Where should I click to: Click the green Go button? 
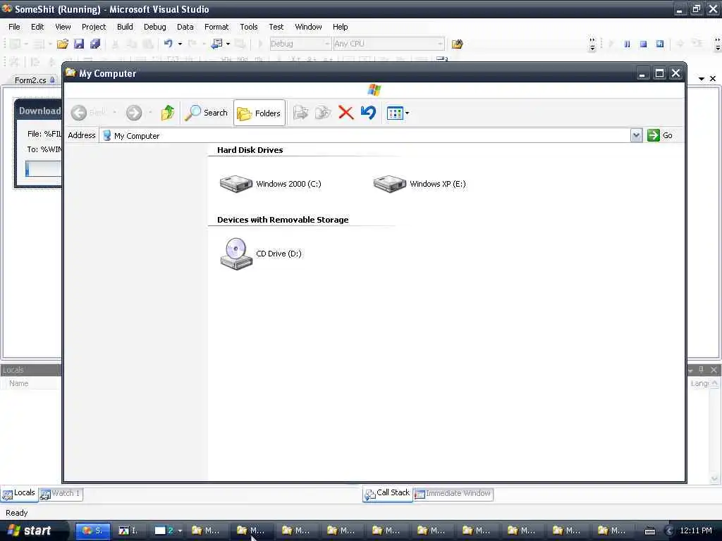coord(660,135)
